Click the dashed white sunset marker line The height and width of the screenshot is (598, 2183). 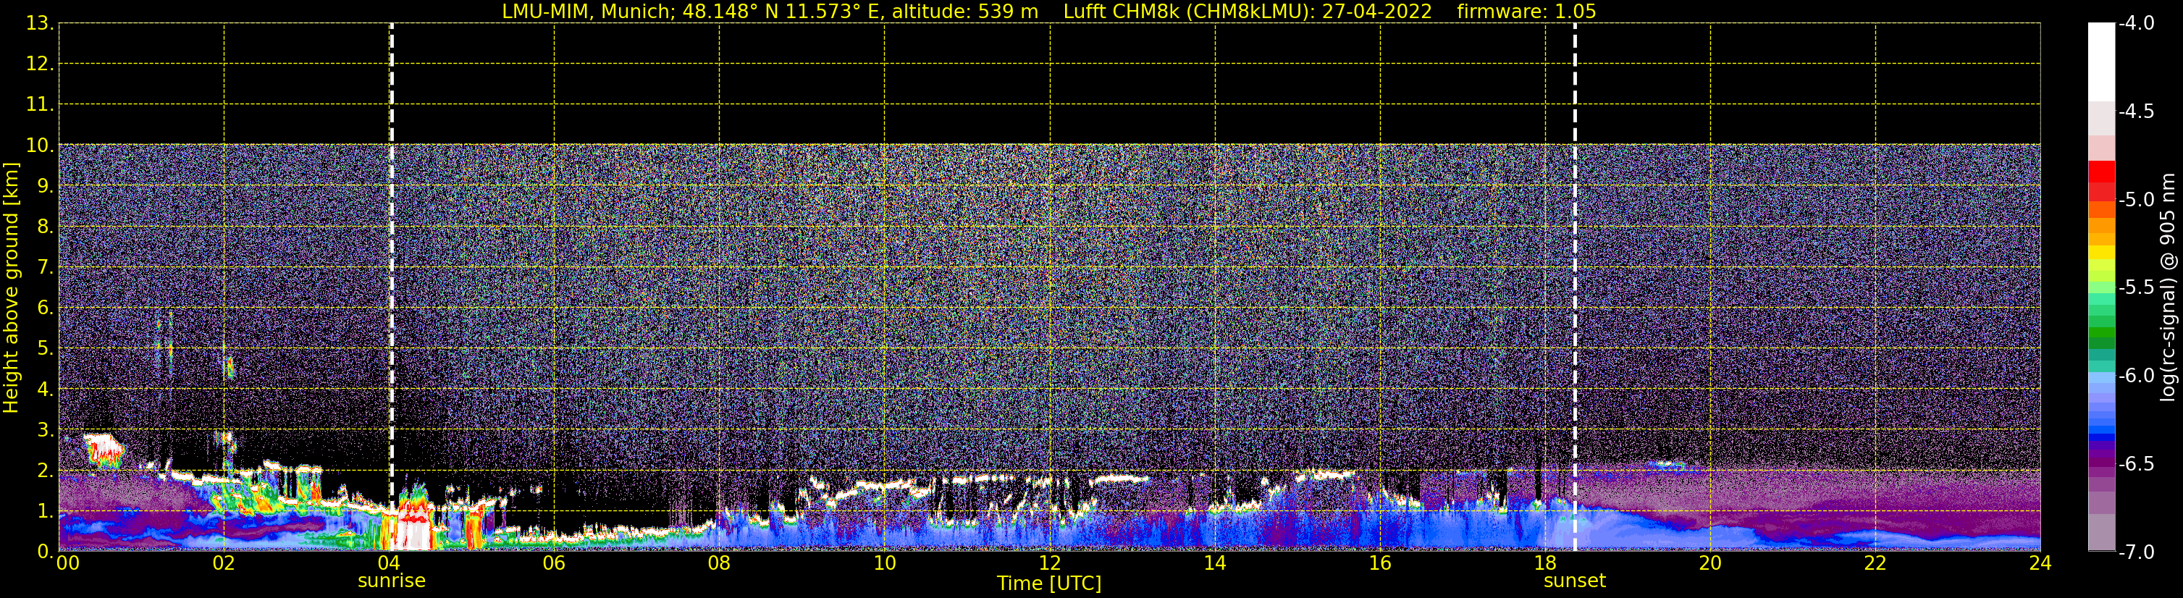click(x=1576, y=287)
